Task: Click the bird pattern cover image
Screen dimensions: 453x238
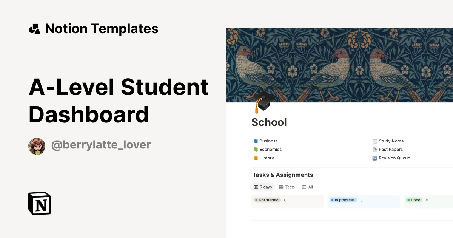Action: click(x=340, y=64)
